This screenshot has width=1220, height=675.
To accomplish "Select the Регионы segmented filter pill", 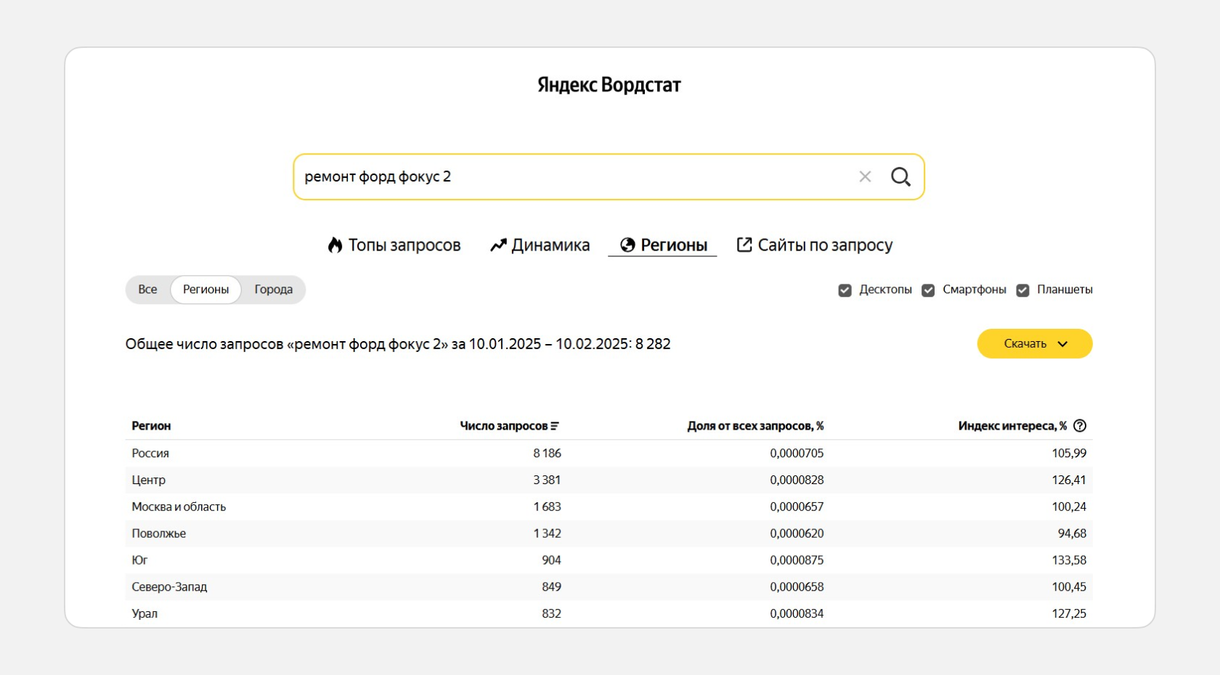I will [x=206, y=289].
